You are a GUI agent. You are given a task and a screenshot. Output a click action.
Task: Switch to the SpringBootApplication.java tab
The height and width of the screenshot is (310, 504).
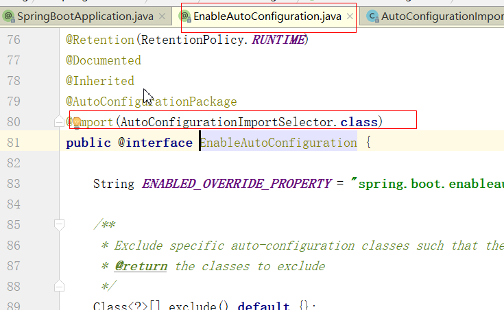coord(84,15)
